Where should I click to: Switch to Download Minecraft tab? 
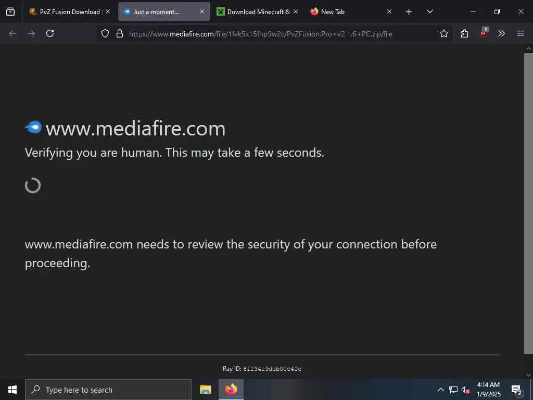pos(257,11)
